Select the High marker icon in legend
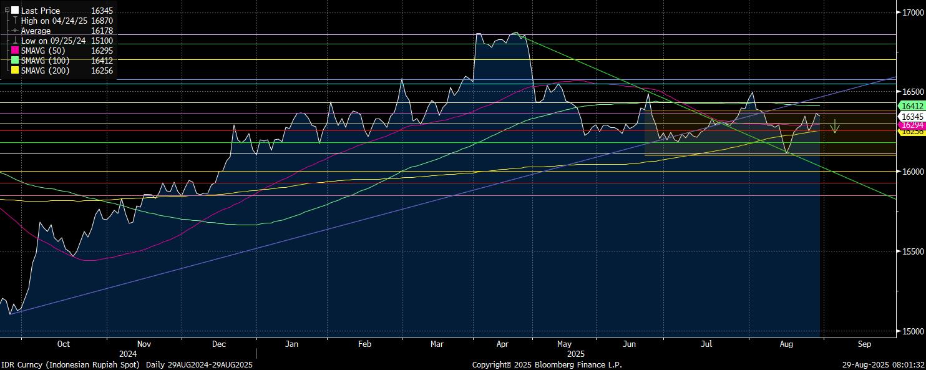This screenshot has height=370, width=926. tap(15, 21)
